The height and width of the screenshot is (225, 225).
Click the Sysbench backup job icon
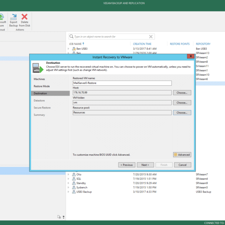click(x=74, y=187)
